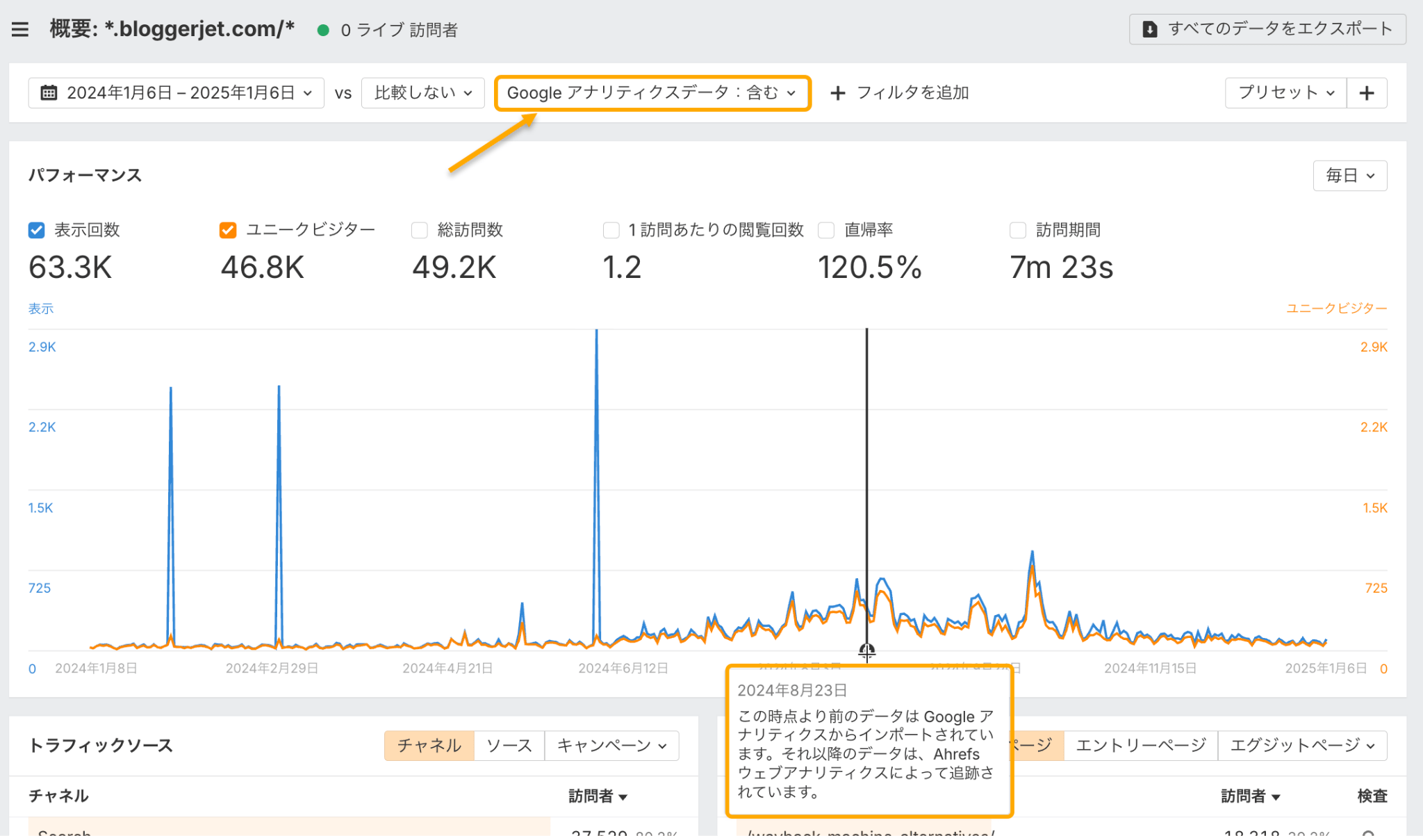Click the GA import marker icon on chart axis

866,651
